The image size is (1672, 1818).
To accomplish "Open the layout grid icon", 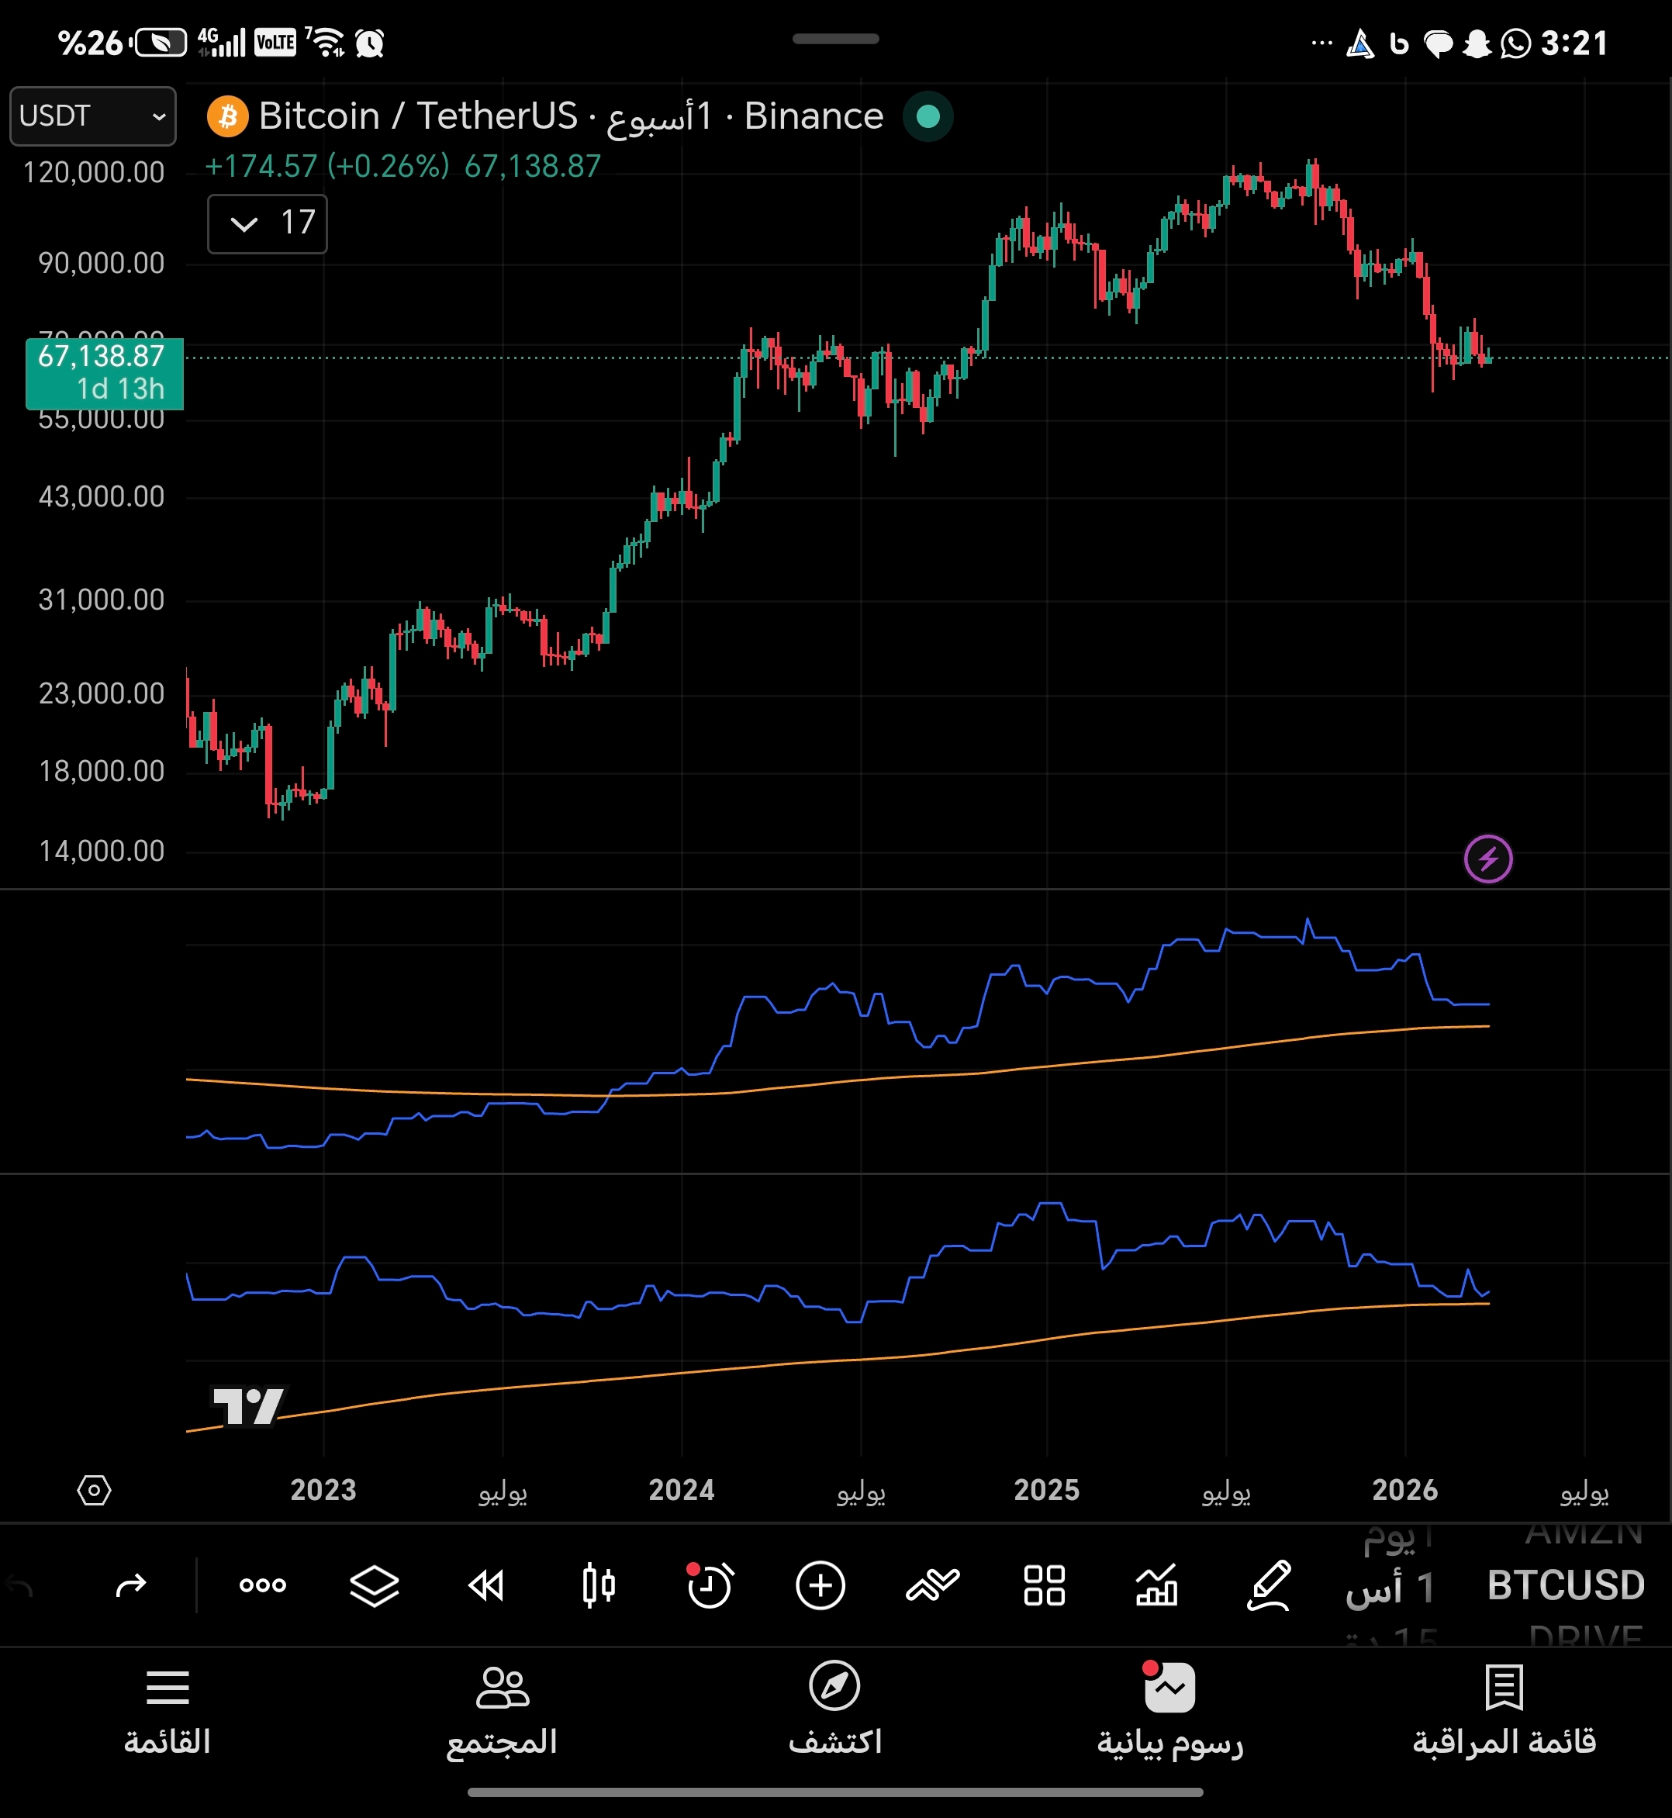I will click(x=1044, y=1585).
